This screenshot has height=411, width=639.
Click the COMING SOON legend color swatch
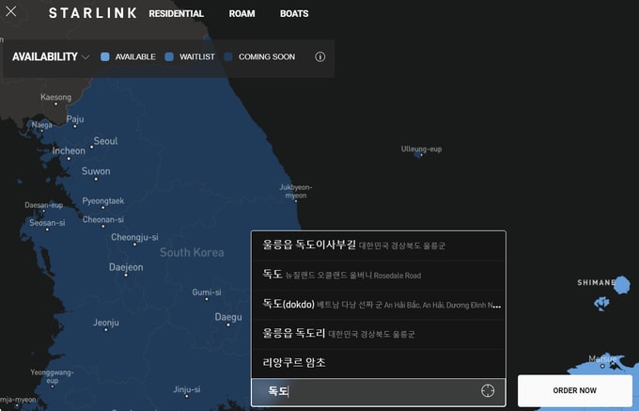tap(228, 56)
